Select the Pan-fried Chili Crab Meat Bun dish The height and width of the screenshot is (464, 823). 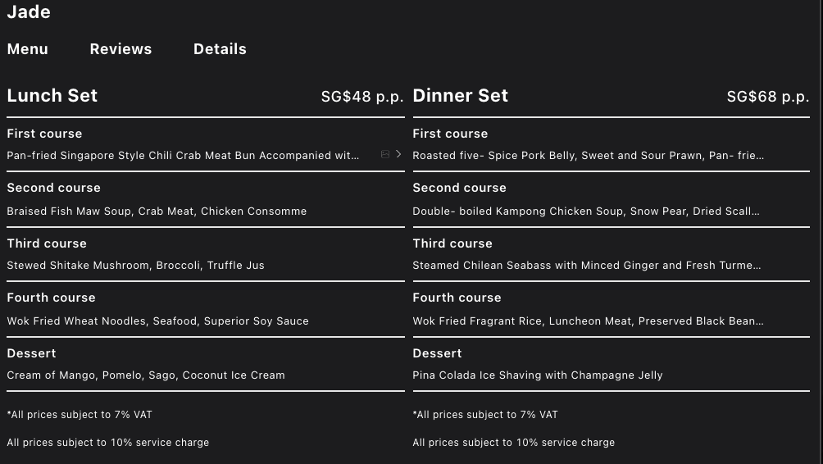(183, 156)
